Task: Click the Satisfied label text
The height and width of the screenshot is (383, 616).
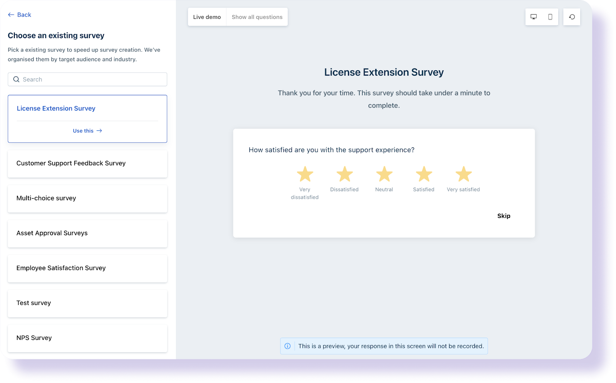Action: click(423, 189)
